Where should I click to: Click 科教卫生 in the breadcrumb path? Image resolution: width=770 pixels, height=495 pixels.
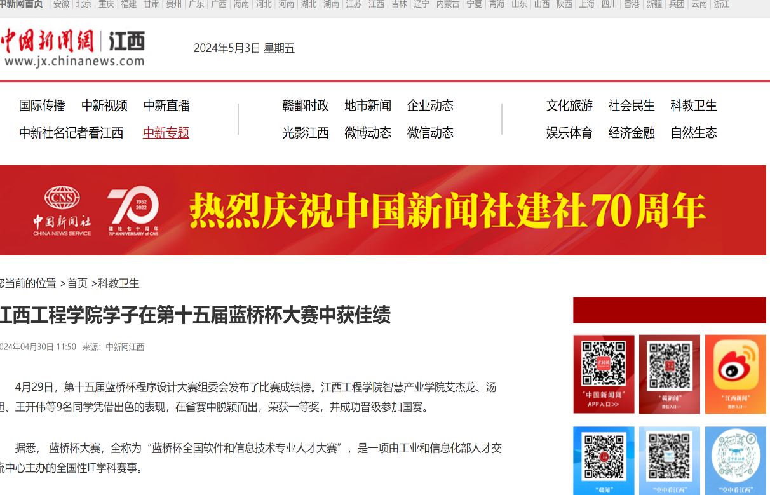tap(118, 283)
